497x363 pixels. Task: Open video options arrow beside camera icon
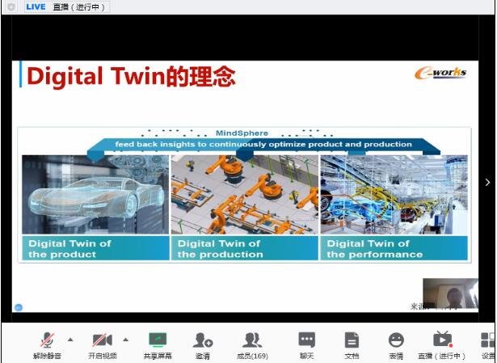point(125,340)
